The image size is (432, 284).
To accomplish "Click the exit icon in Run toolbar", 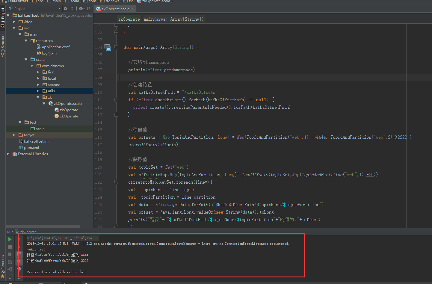I will (x=10, y=269).
